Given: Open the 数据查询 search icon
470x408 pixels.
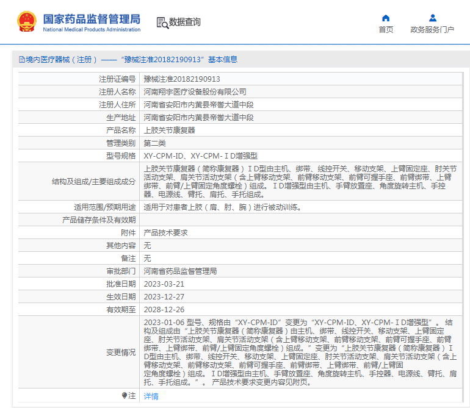Looking at the screenshot, I should point(162,23).
